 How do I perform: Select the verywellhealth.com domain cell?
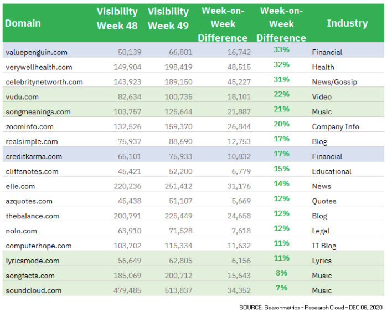[39, 67]
